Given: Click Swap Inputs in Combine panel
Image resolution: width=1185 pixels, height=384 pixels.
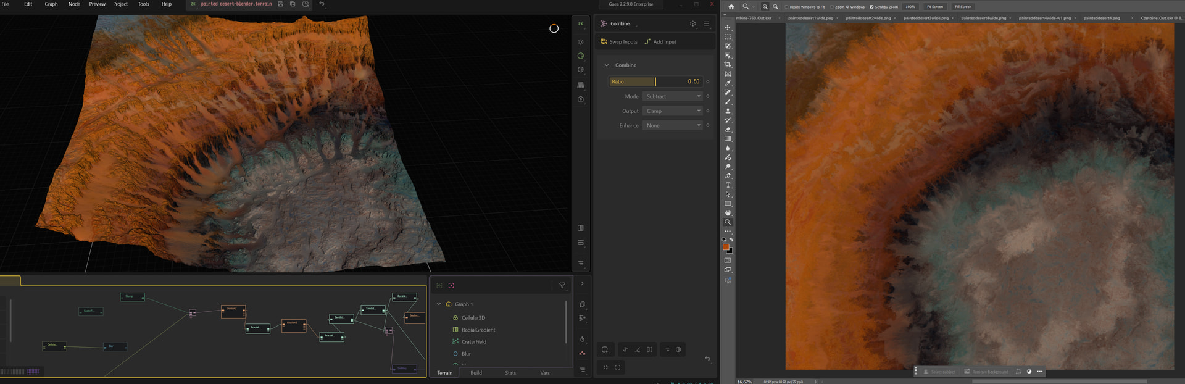Looking at the screenshot, I should point(619,42).
